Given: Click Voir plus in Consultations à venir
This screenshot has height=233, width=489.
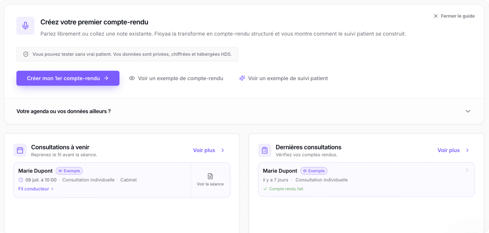Looking at the screenshot, I should 209,150.
